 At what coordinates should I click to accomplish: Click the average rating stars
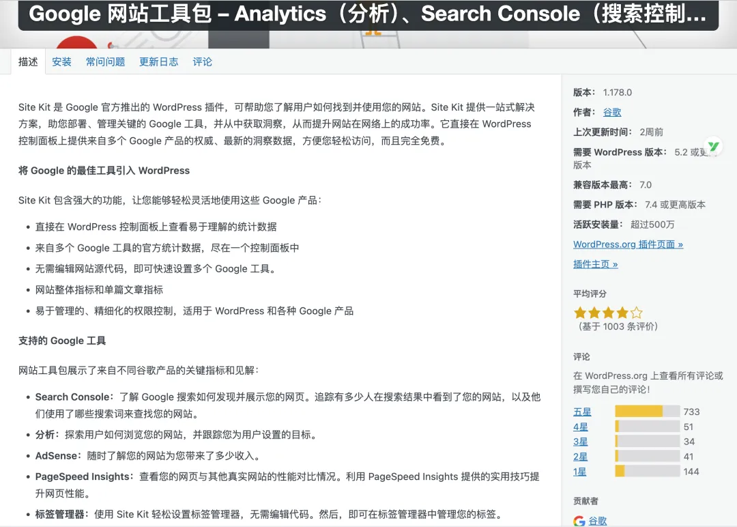608,313
